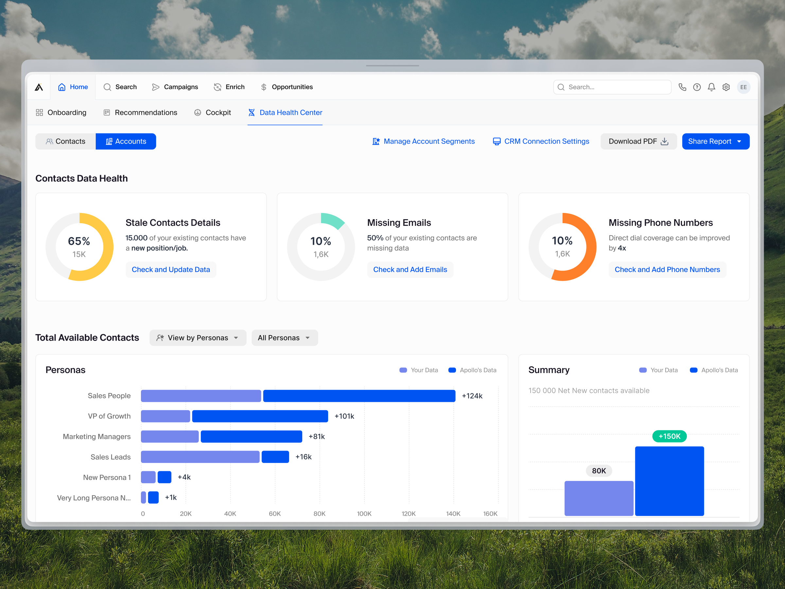The height and width of the screenshot is (589, 785).
Task: Click inside the Search field in top bar
Action: pyautogui.click(x=612, y=87)
